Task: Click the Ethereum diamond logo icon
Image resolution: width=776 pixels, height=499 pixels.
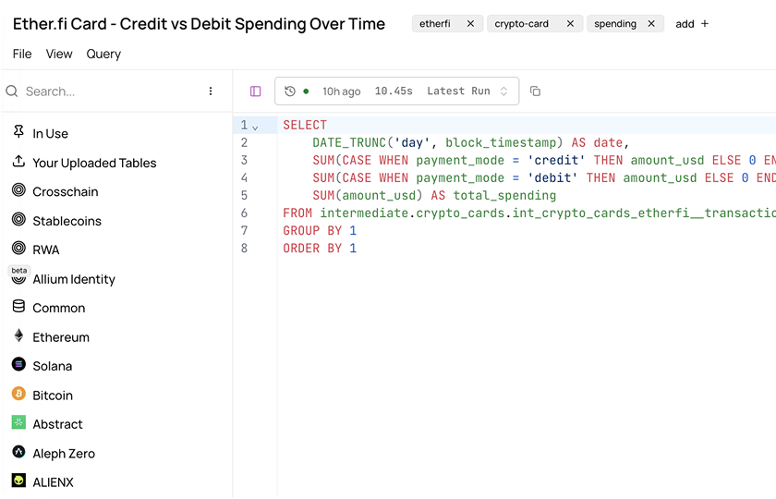Action: [x=18, y=335]
